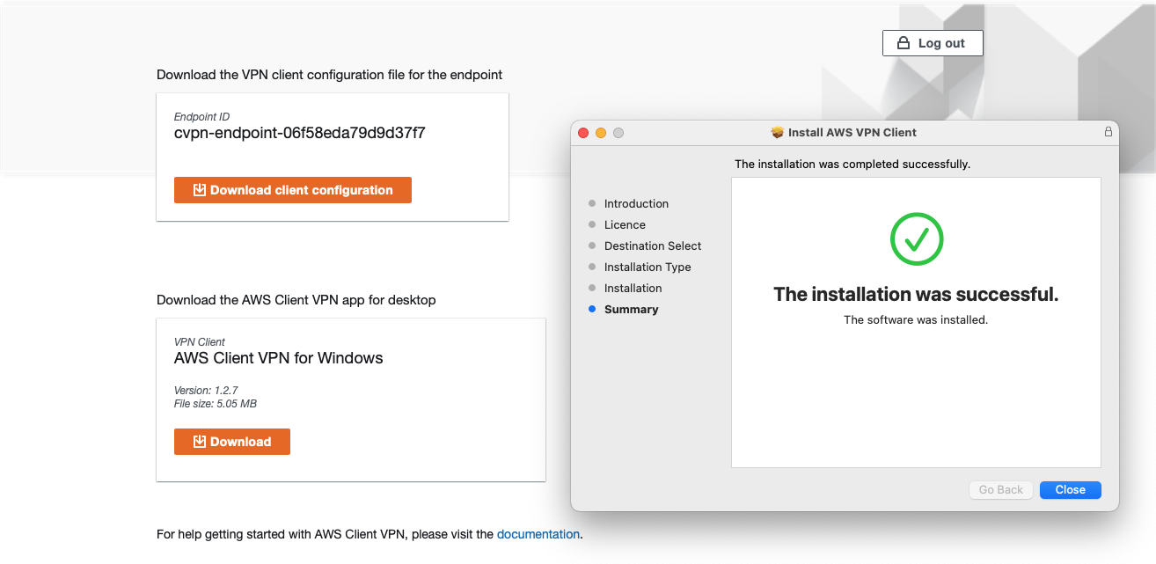Click the 'Endpoint ID' label
This screenshot has width=1156, height=564.
click(201, 117)
